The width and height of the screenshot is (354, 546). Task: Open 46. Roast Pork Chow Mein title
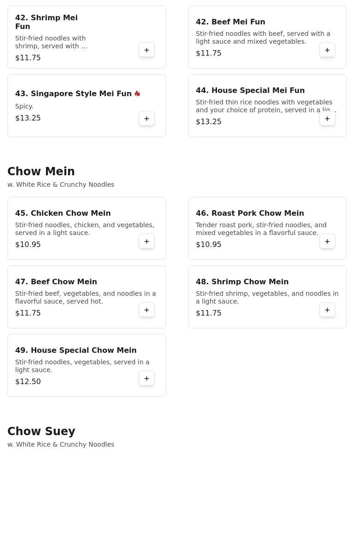250,213
